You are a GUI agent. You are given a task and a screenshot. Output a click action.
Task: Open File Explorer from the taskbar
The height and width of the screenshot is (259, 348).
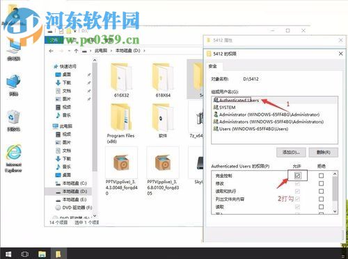(42, 254)
